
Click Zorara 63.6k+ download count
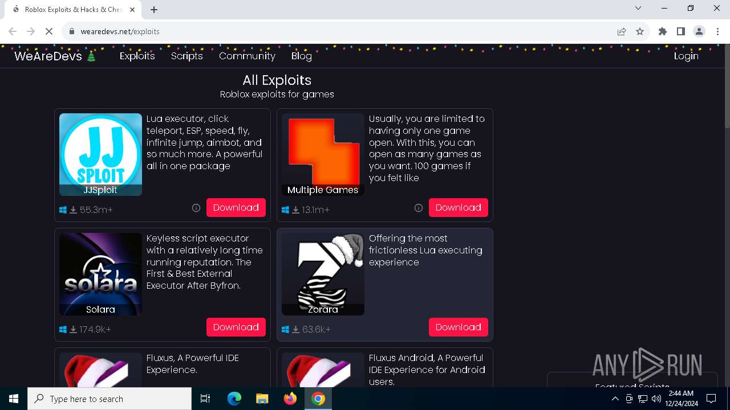click(316, 330)
